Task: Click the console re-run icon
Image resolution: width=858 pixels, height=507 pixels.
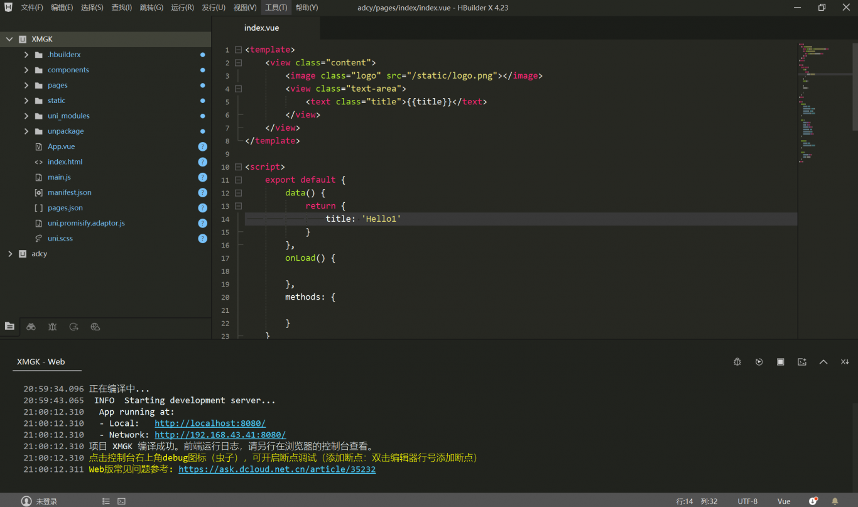Action: (759, 362)
